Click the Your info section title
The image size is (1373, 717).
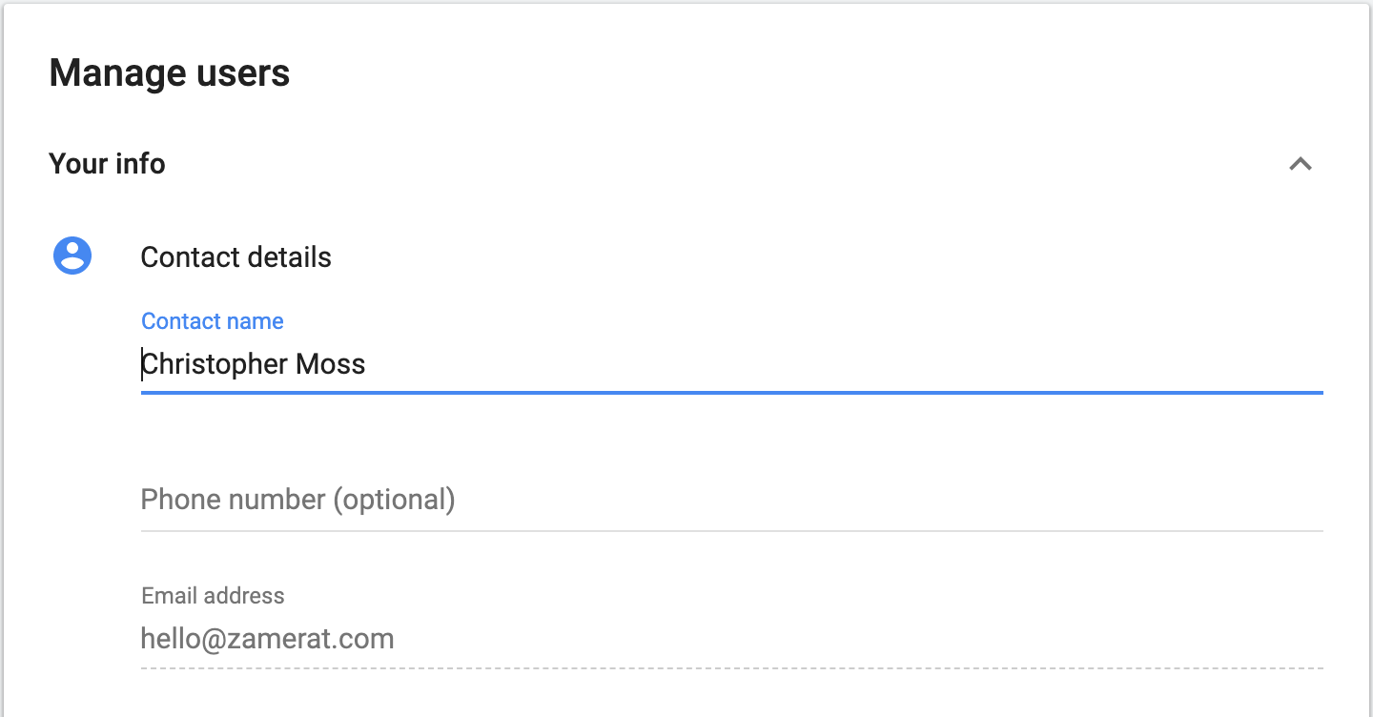[107, 164]
